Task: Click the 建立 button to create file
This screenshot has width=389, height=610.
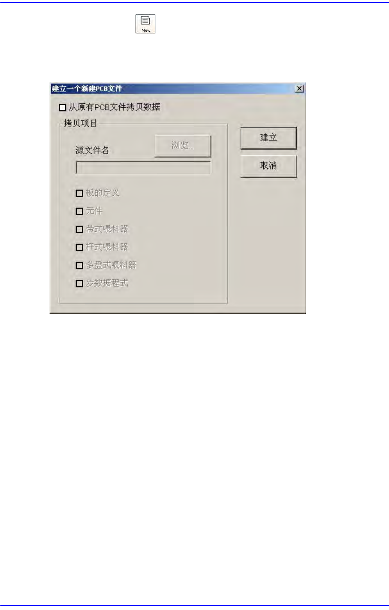Action: (x=268, y=138)
